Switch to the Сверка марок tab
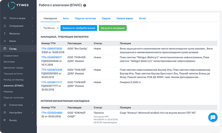The width and height of the screenshot is (222, 133). [x=125, y=18]
